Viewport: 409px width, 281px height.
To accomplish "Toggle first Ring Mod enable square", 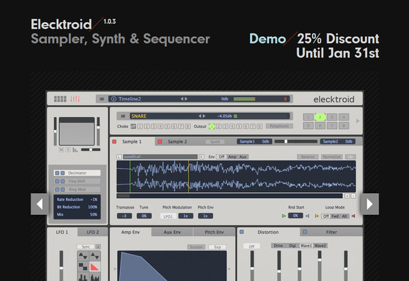I will (57, 189).
